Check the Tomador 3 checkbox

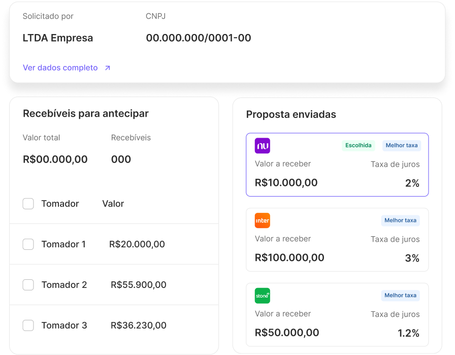[x=28, y=326]
